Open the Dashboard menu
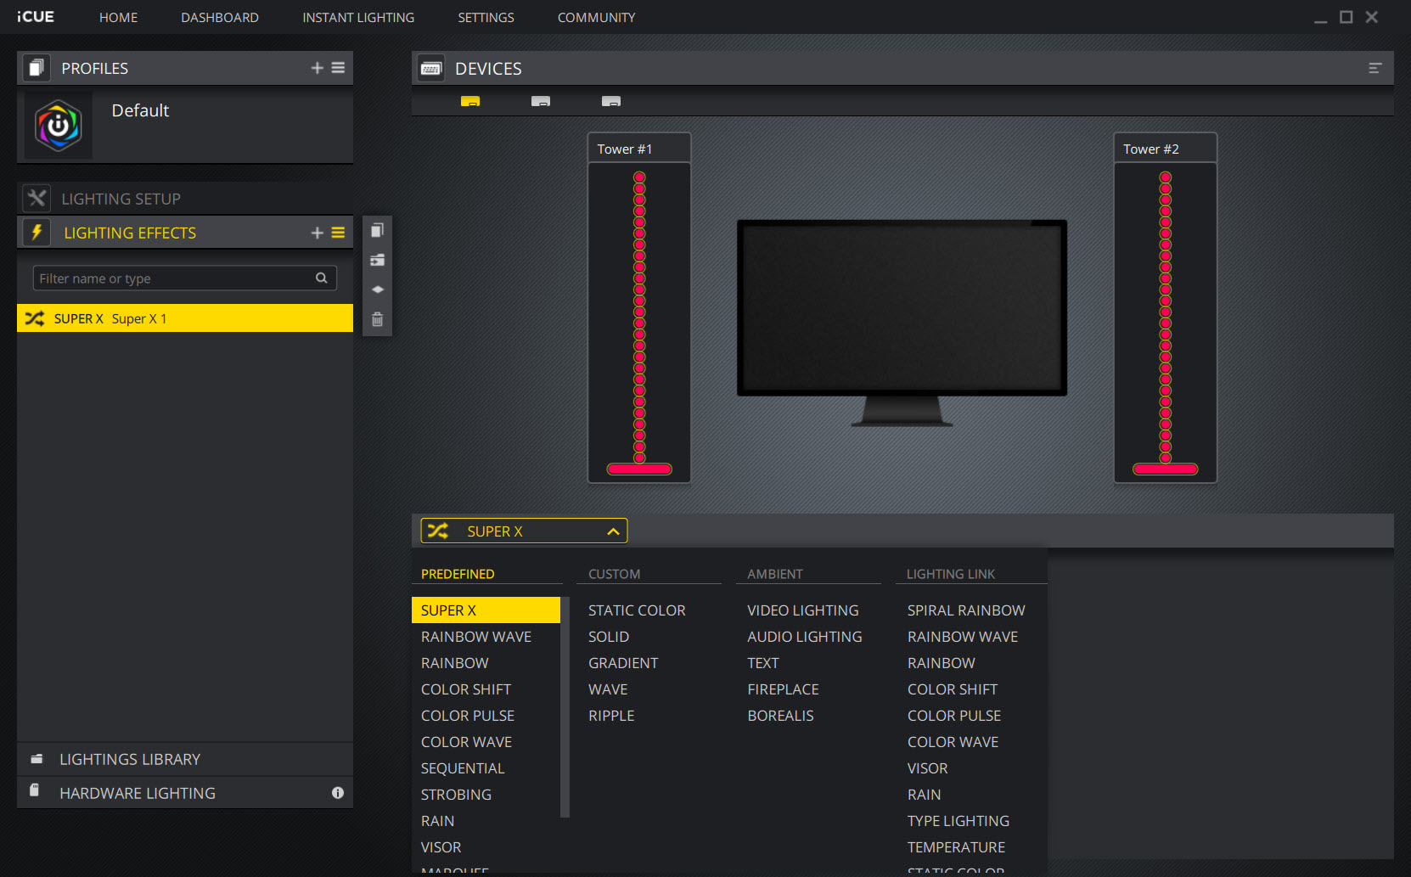This screenshot has height=877, width=1411. click(220, 17)
